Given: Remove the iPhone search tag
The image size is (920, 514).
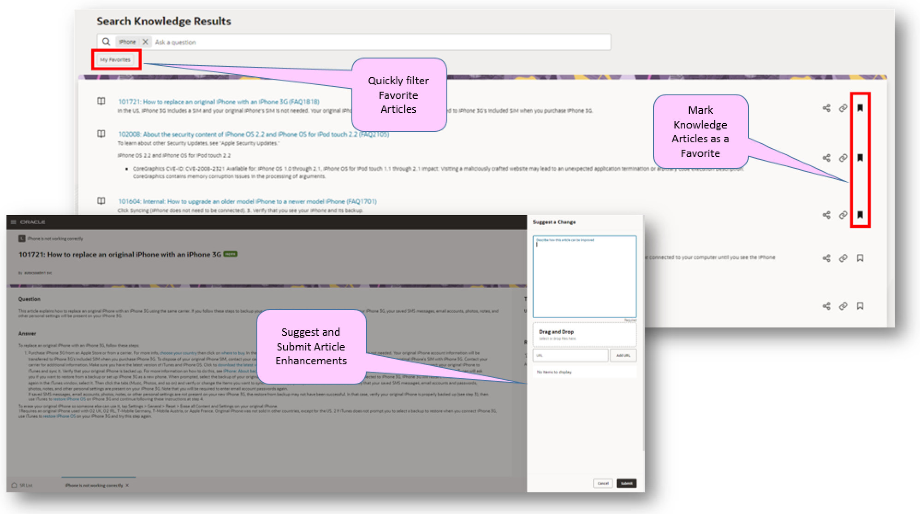Looking at the screenshot, I should (x=145, y=42).
